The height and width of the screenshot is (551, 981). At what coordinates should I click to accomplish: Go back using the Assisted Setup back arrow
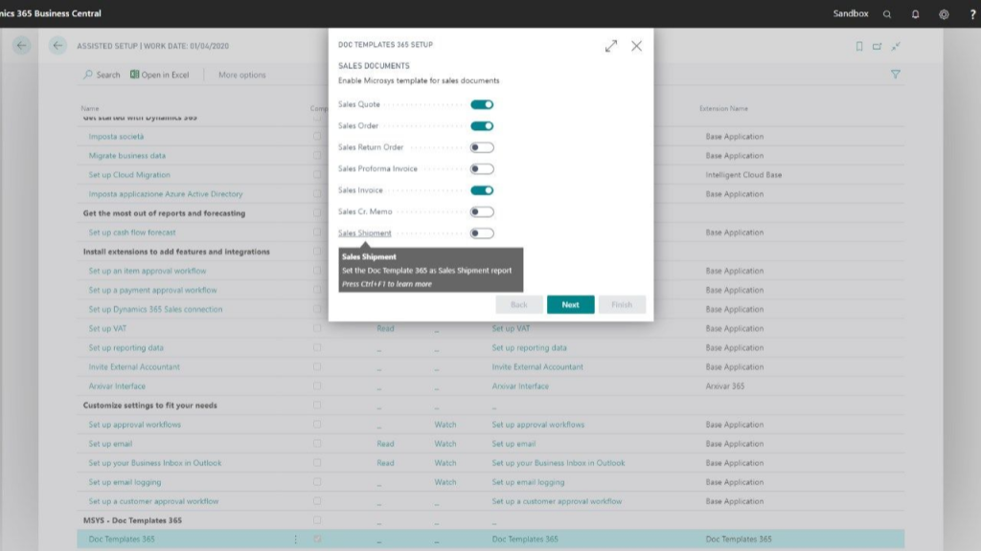[x=58, y=46]
